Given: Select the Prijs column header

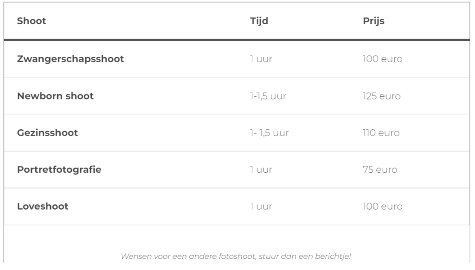Looking at the screenshot, I should (373, 21).
